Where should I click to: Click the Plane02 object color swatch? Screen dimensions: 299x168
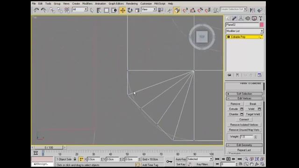tap(262, 25)
